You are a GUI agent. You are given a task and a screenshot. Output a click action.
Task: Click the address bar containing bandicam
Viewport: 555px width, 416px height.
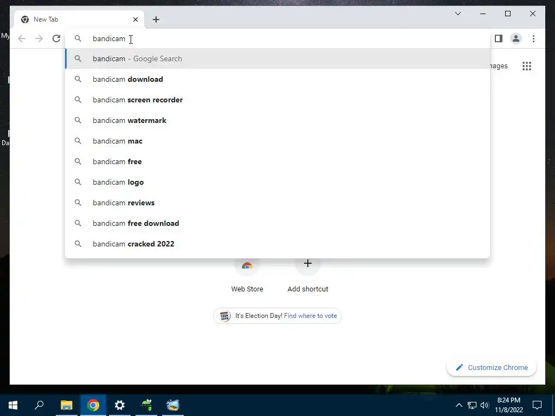(277, 38)
